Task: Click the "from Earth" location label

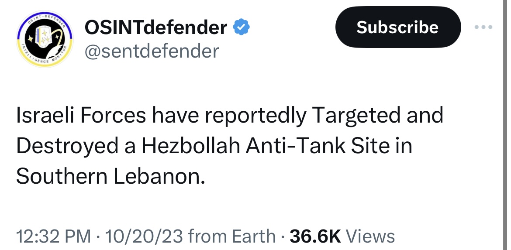Action: pyautogui.click(x=232, y=236)
